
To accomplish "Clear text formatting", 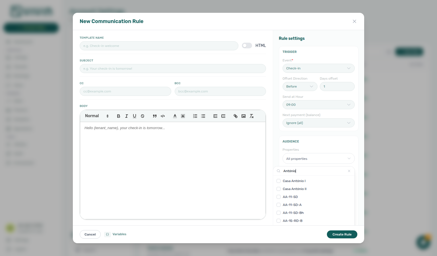I will point(252,116).
